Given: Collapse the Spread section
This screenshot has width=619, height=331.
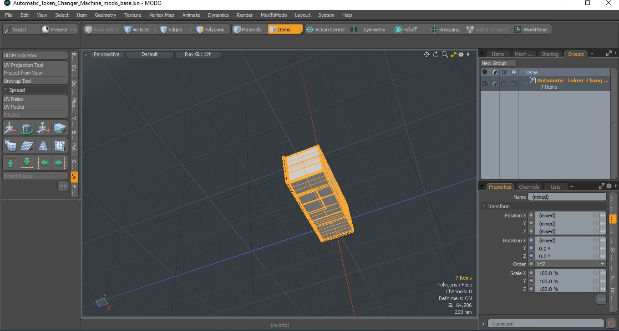Looking at the screenshot, I should click(6, 90).
